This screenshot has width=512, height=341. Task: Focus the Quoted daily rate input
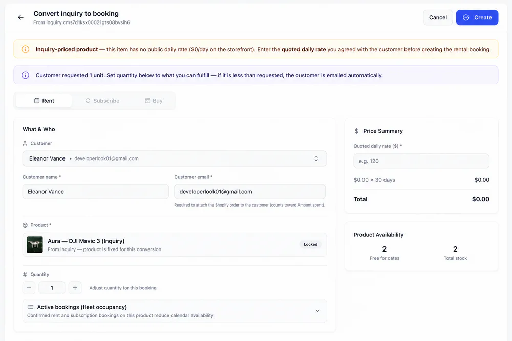[421, 161]
